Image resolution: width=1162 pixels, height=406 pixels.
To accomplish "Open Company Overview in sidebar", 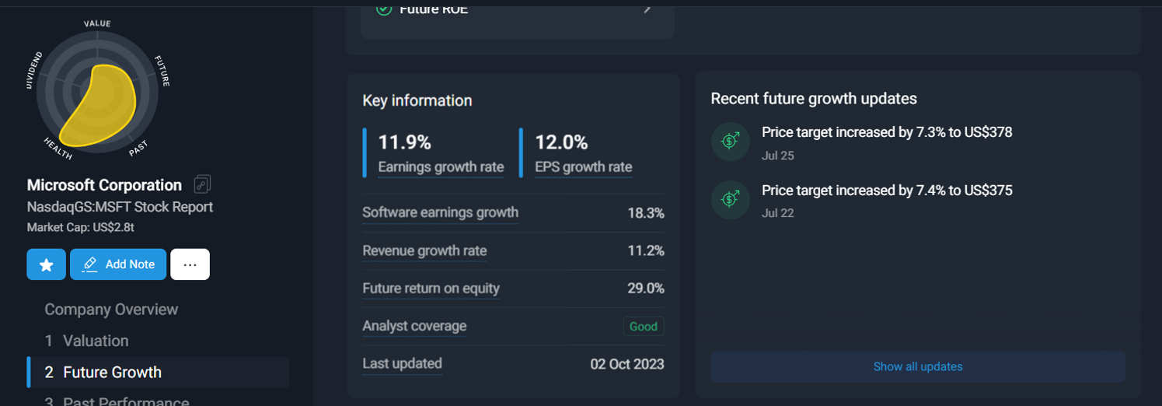I will point(111,310).
